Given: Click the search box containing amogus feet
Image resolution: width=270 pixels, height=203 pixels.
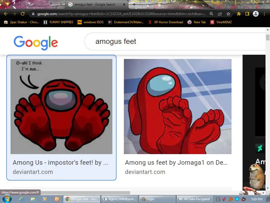Looking at the screenshot, I should coord(175,41).
